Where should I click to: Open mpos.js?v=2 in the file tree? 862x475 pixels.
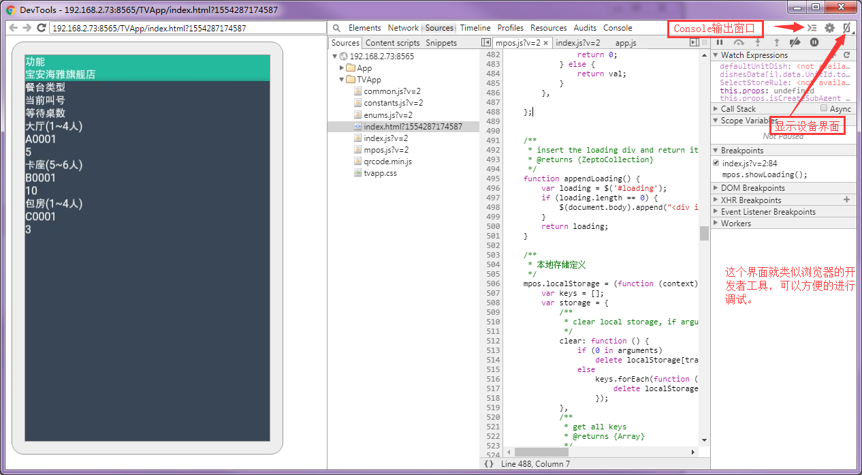(x=386, y=150)
